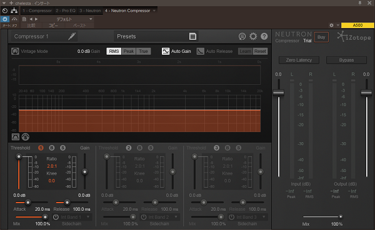Select Peak detection mode

click(129, 51)
